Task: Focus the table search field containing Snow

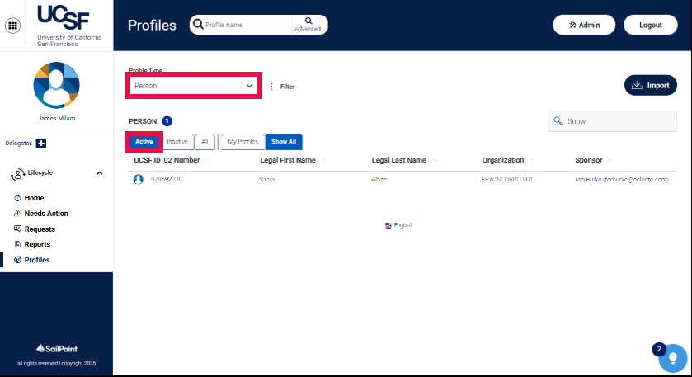Action: click(x=612, y=121)
